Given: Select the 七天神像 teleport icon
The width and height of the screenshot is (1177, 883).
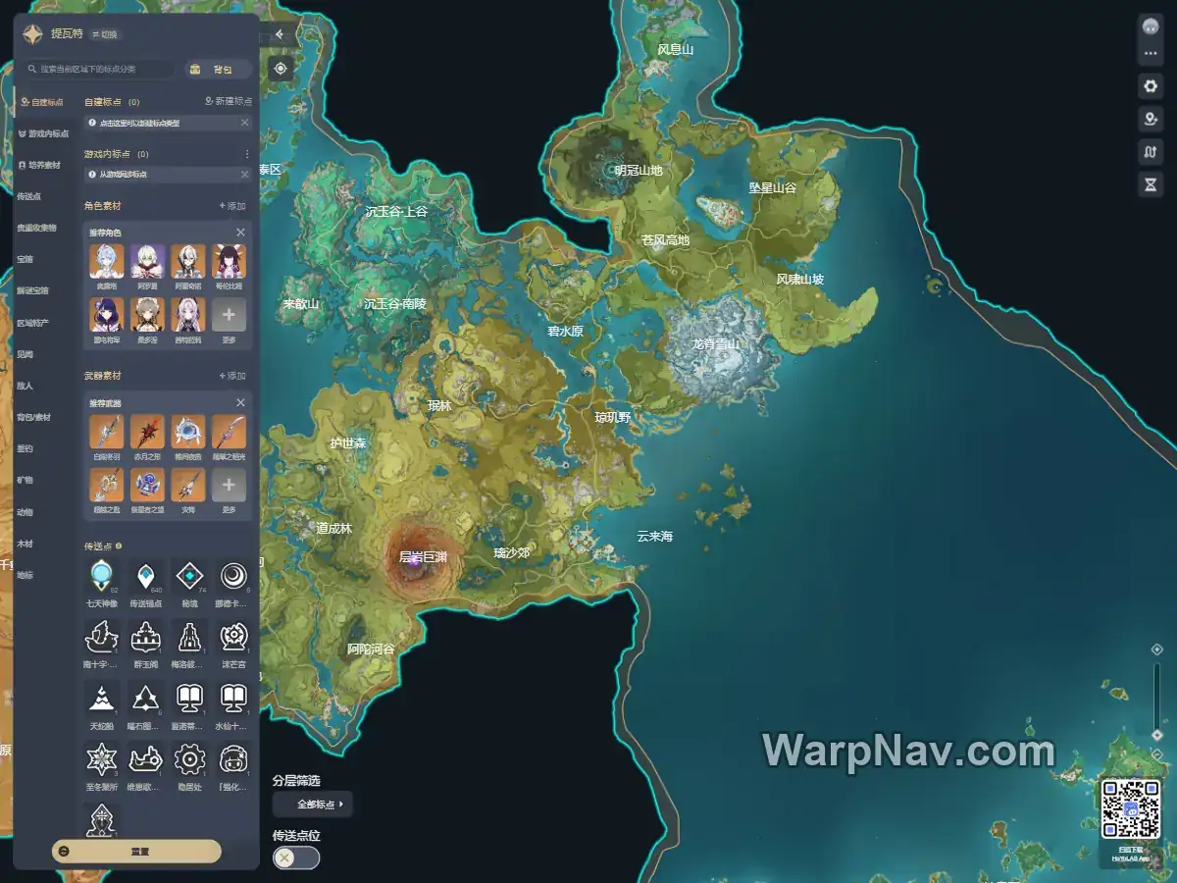Looking at the screenshot, I should (102, 576).
